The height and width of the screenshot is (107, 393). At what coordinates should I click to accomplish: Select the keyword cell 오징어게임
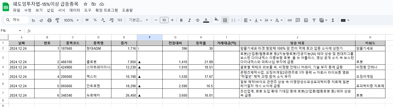370,74
